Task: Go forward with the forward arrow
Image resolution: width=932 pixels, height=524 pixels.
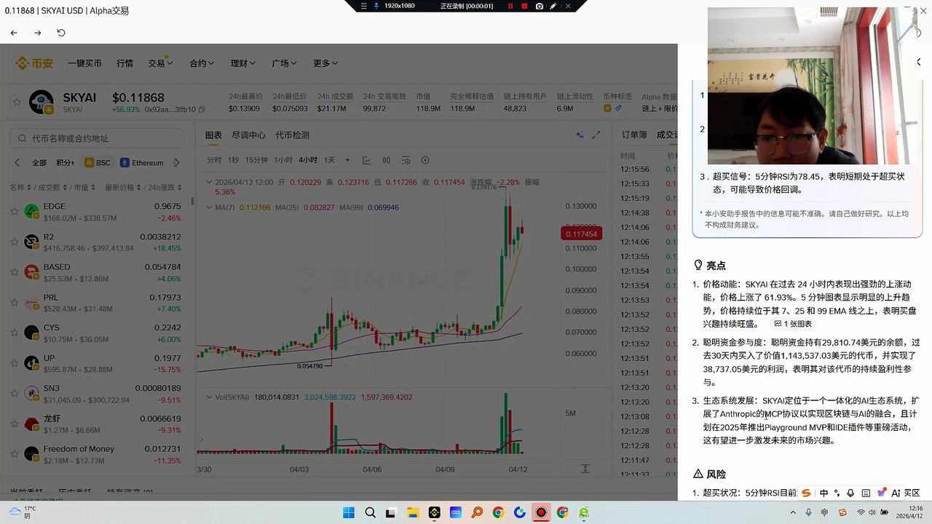Action: tap(38, 33)
